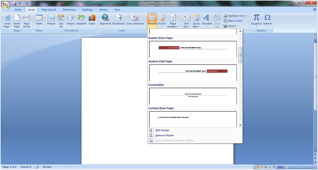Switch to Web Layout view
318x170 pixels.
point(265,167)
